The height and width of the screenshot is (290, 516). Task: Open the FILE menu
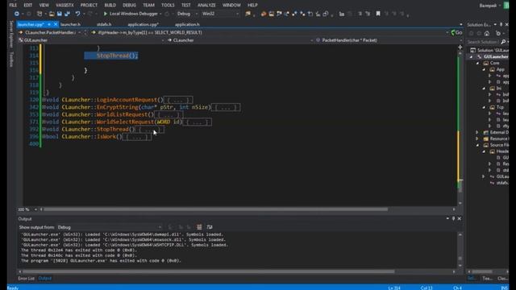tap(13, 6)
